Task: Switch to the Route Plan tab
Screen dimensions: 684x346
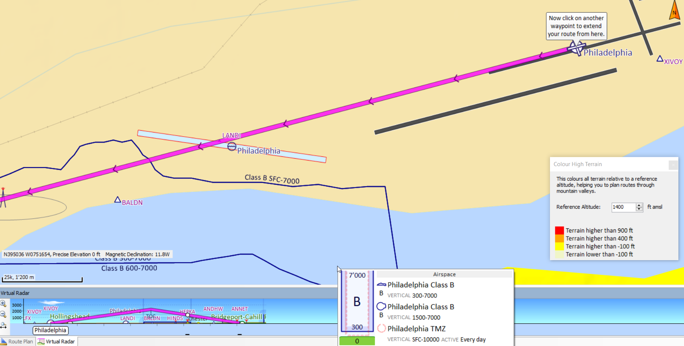Action: tap(17, 342)
